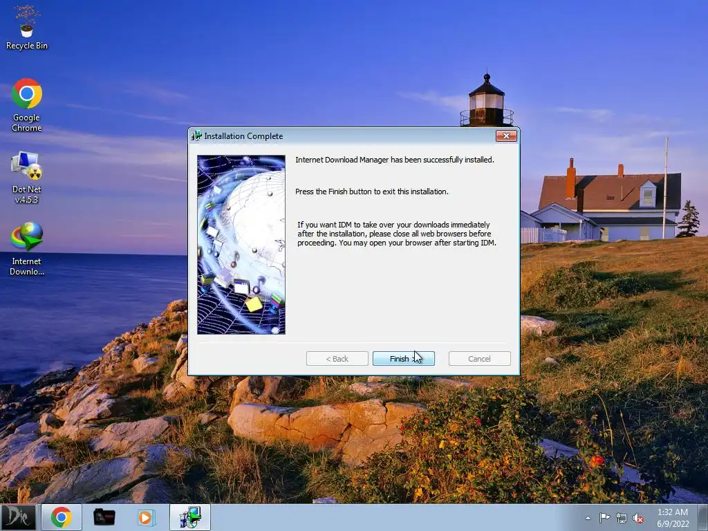Show hidden system tray icons

click(x=588, y=518)
